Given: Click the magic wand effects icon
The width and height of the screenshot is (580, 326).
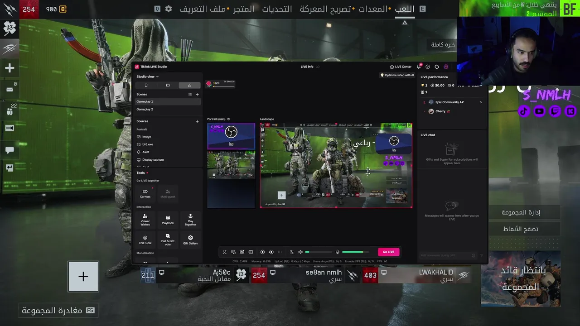Looking at the screenshot, I should pyautogui.click(x=225, y=252).
